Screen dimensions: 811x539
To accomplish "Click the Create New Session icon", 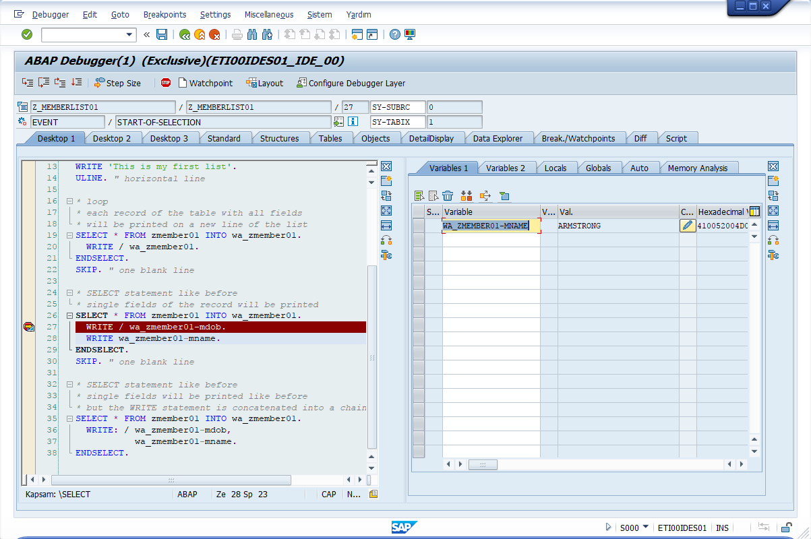I will (x=357, y=34).
